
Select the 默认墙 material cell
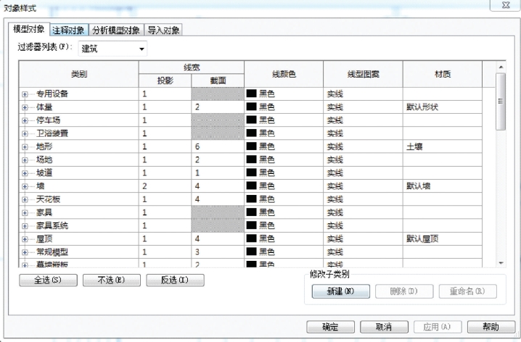point(442,186)
